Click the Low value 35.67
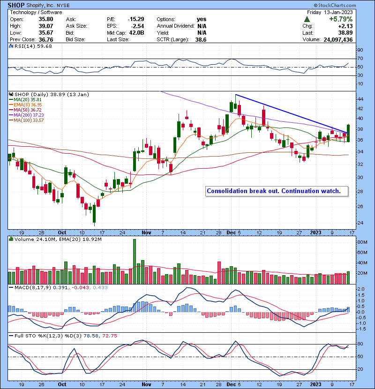Viewport: 375px width, 389px height. pos(46,33)
